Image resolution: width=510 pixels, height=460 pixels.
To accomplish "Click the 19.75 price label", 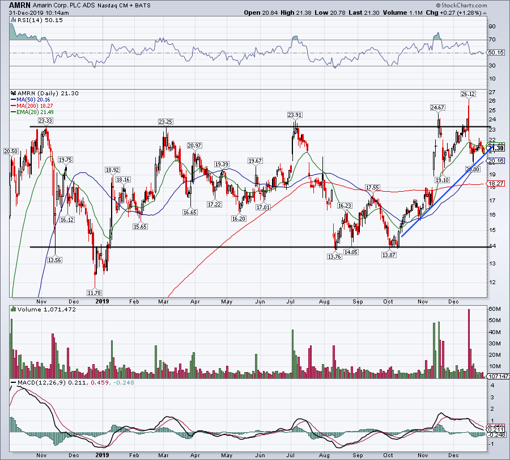I will tap(65, 159).
